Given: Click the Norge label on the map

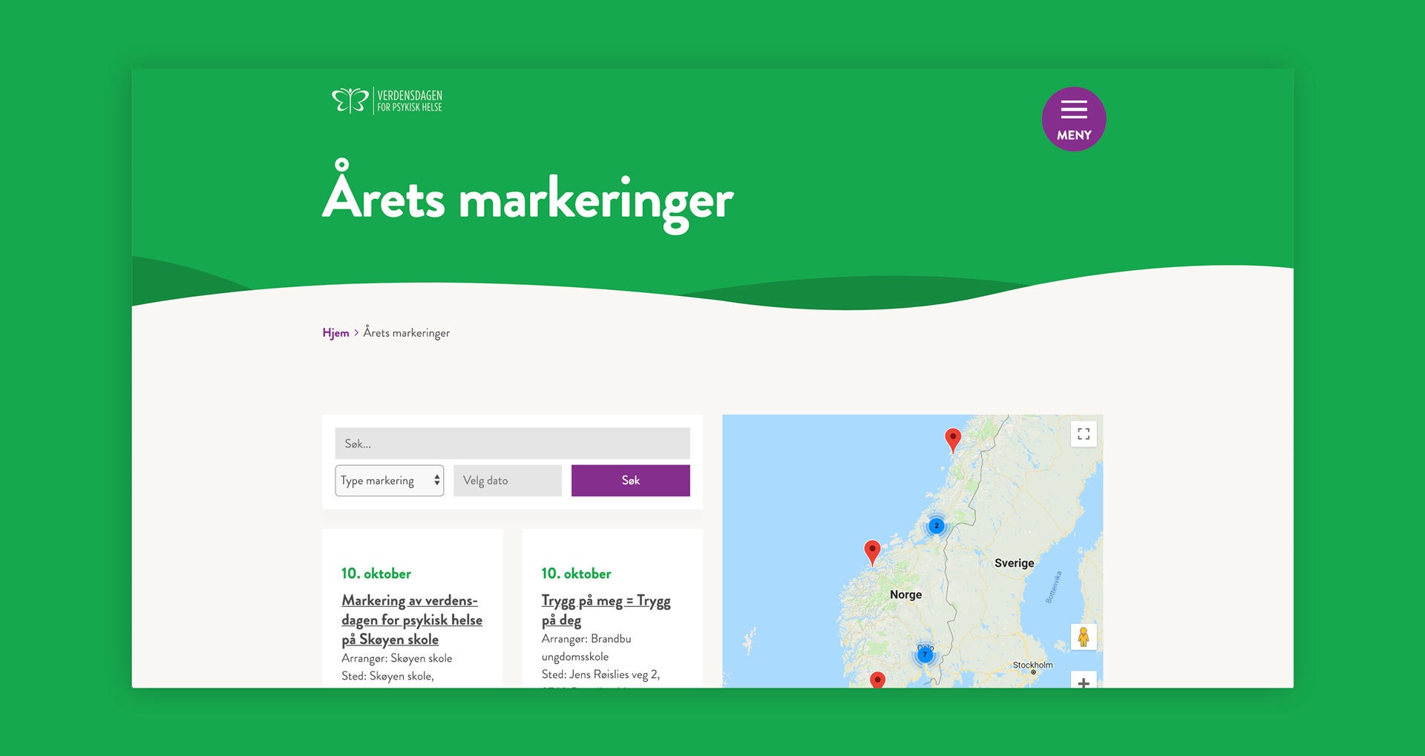Looking at the screenshot, I should (905, 595).
